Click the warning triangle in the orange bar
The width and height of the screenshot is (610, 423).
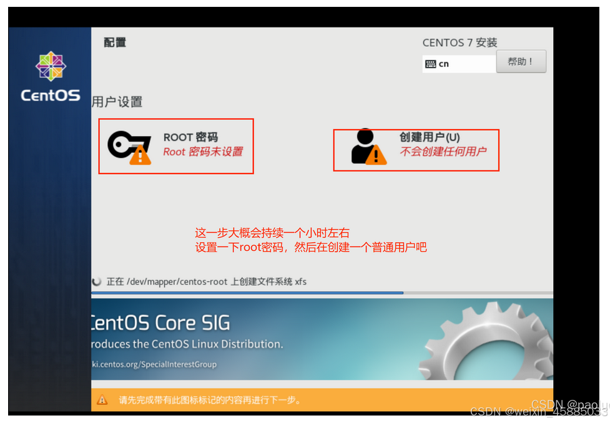(x=102, y=400)
